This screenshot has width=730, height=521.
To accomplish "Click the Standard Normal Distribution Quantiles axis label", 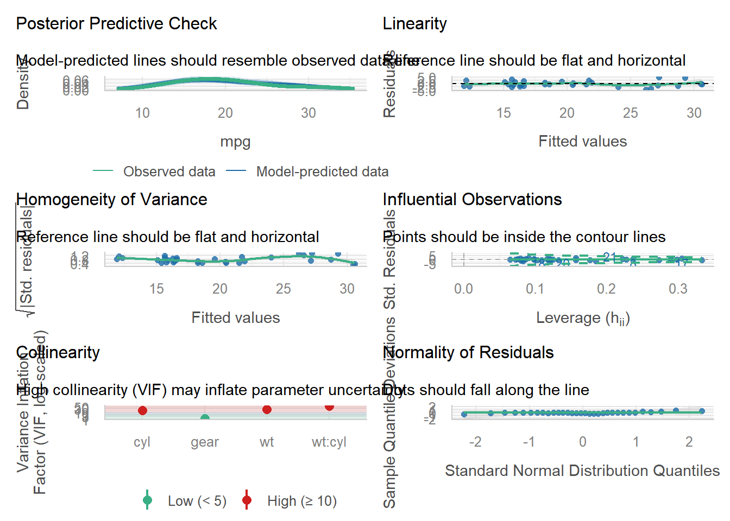I will pos(582,471).
